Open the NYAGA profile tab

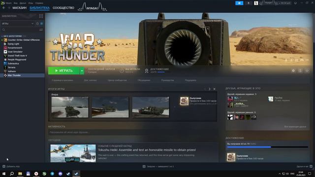(93, 8)
